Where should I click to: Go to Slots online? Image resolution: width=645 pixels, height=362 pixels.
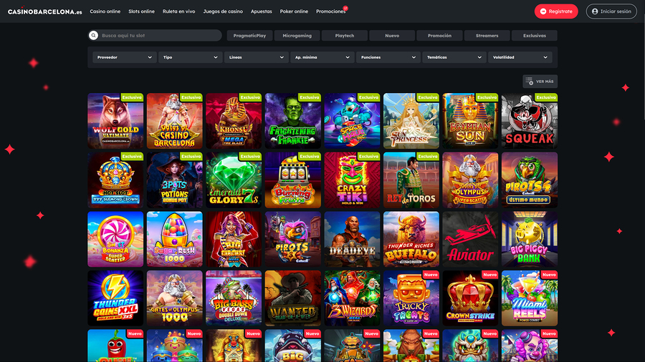(x=141, y=11)
